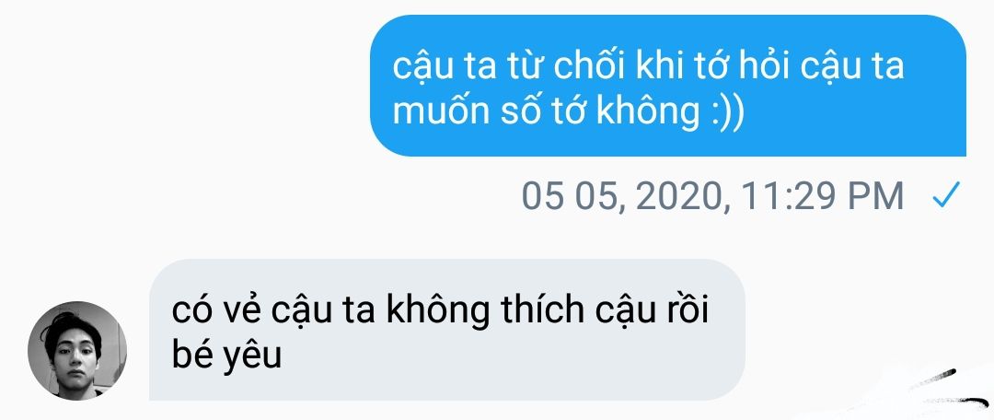Open the sender's circular profile avatar

pyautogui.click(x=76, y=350)
